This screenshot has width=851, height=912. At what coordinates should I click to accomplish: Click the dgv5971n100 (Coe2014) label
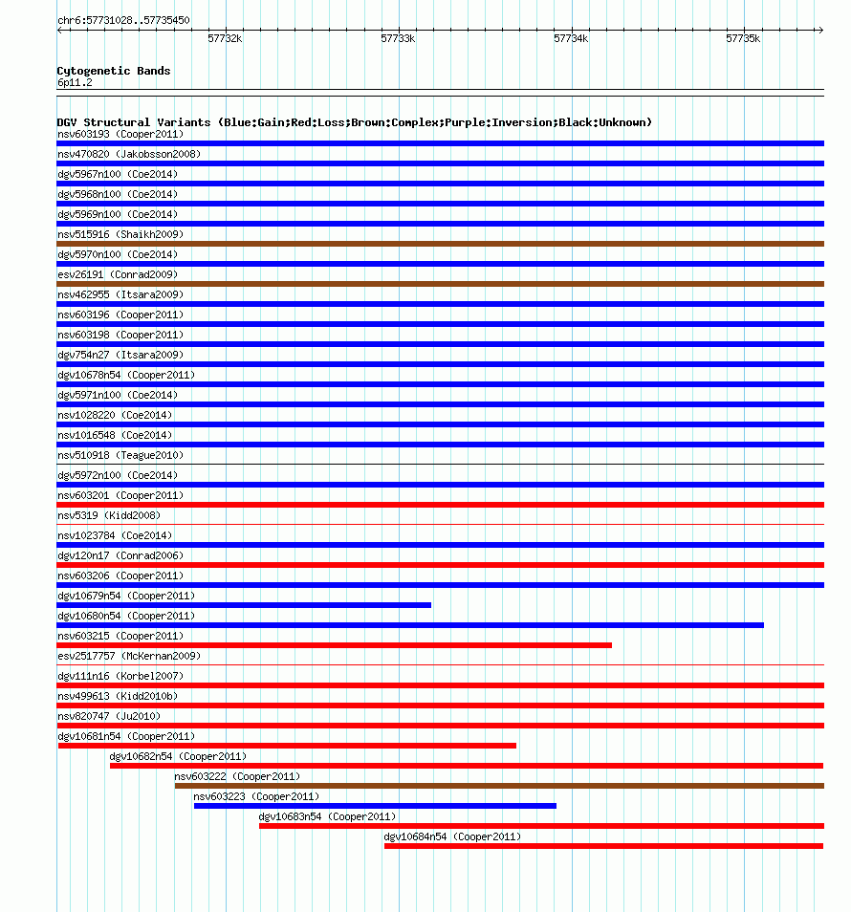(x=118, y=395)
